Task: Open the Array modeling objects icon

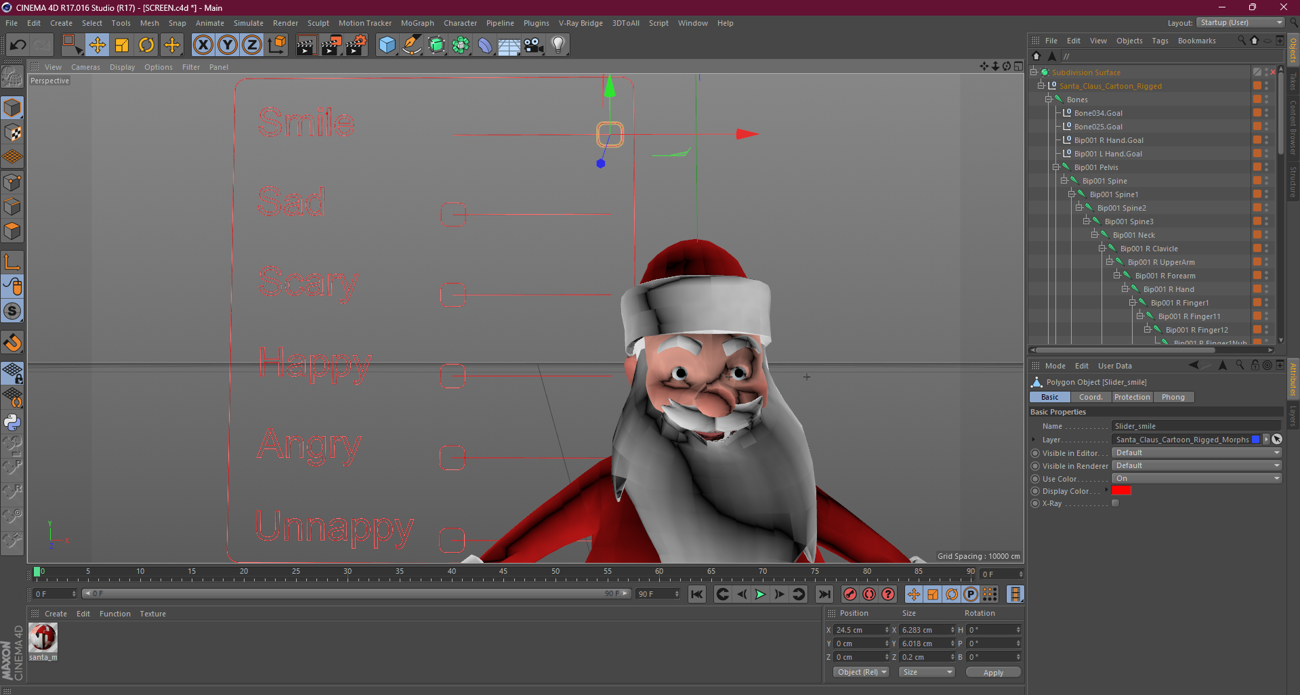Action: tap(461, 45)
